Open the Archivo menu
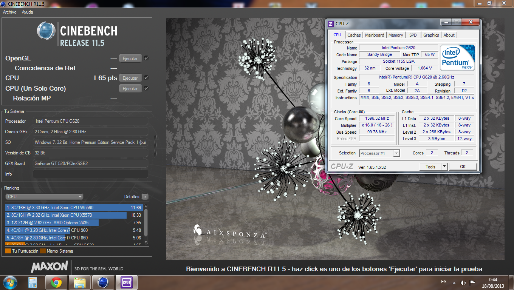Image resolution: width=514 pixels, height=290 pixels. (9, 12)
